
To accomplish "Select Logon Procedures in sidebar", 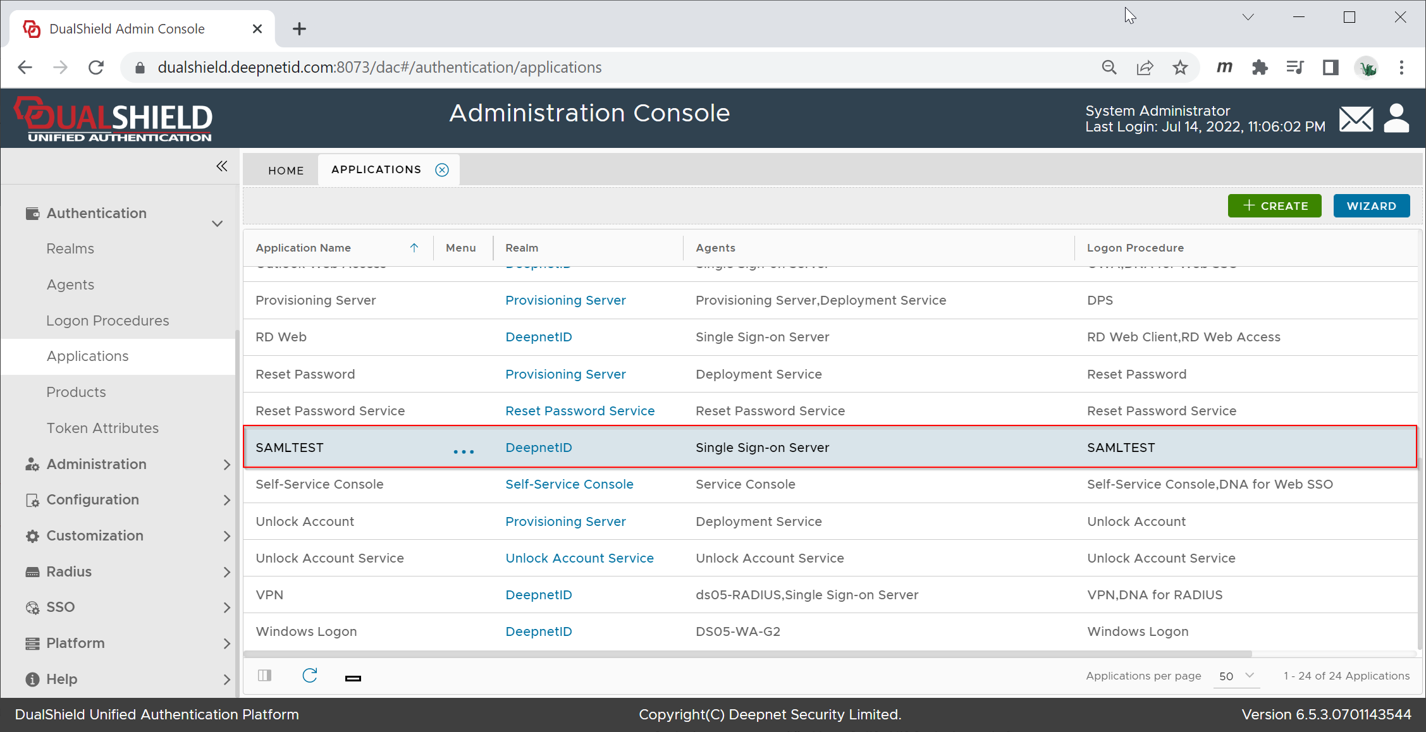I will coord(108,320).
